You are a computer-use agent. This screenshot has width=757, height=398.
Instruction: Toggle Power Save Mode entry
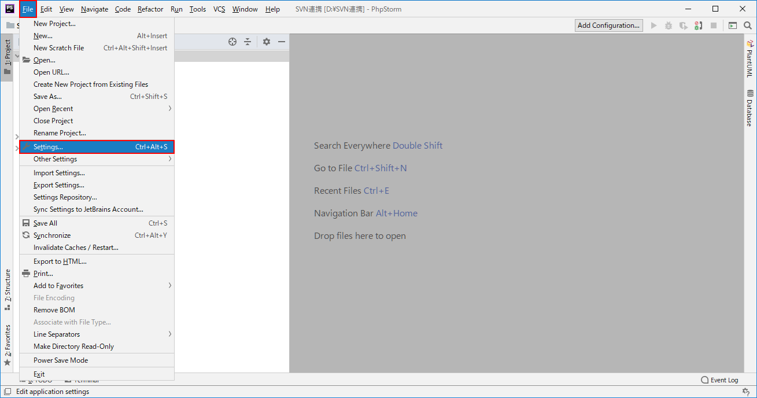pyautogui.click(x=97, y=360)
